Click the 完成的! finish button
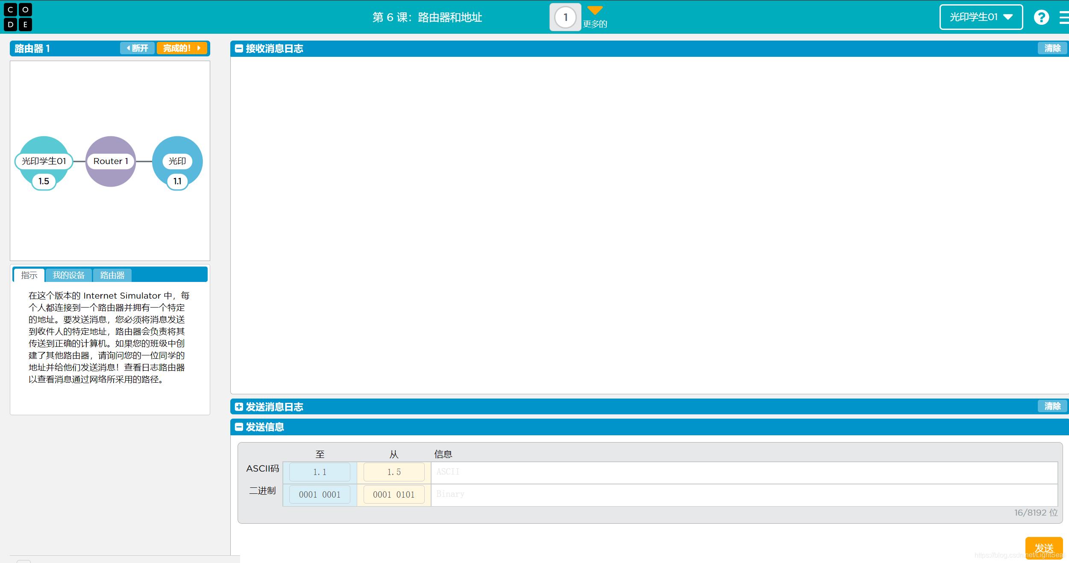Image resolution: width=1069 pixels, height=563 pixels. (x=182, y=48)
